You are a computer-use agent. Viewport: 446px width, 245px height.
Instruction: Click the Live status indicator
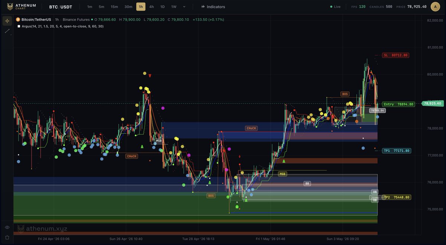[x=335, y=7]
